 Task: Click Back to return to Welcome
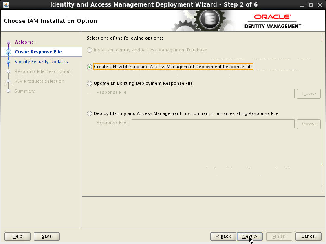click(223, 236)
